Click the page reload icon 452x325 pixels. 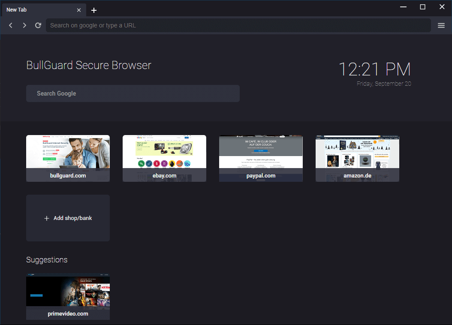pos(38,25)
